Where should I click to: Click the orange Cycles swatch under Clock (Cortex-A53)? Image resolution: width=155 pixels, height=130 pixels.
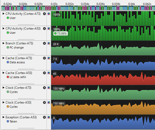point(8,107)
